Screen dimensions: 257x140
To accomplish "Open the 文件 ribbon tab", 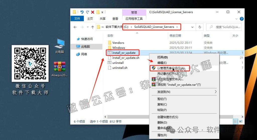I will point(77,19).
